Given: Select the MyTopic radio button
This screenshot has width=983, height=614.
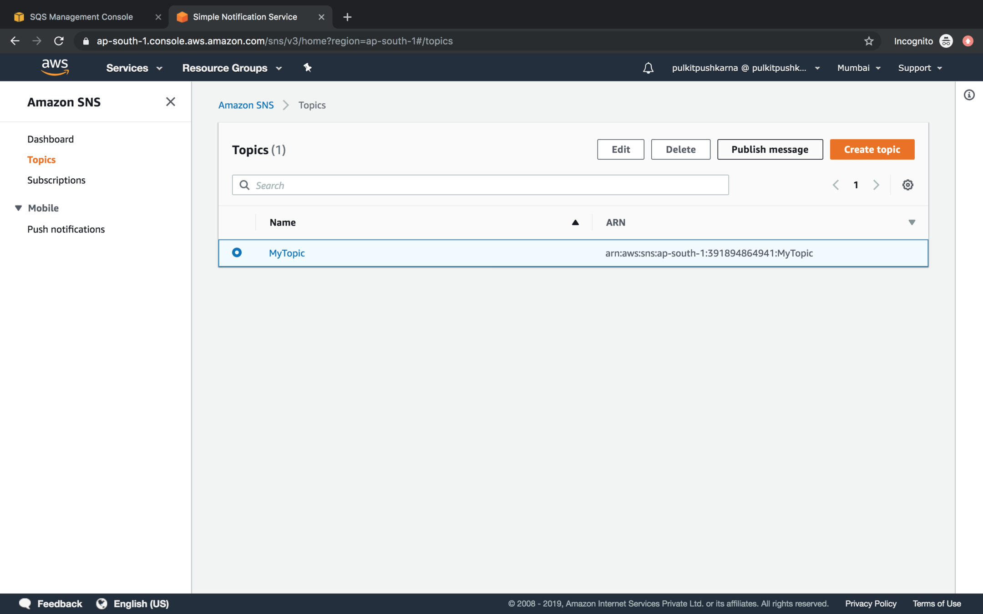Looking at the screenshot, I should point(237,252).
